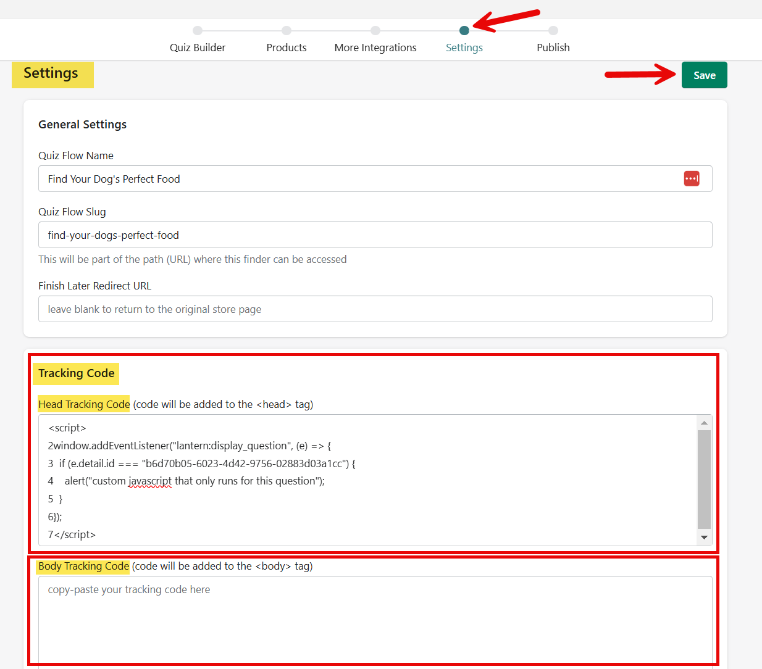Image resolution: width=762 pixels, height=669 pixels.
Task: Open the More Integrations step label
Action: tap(375, 48)
